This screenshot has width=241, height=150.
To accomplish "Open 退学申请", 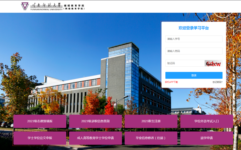I will click(x=207, y=138).
